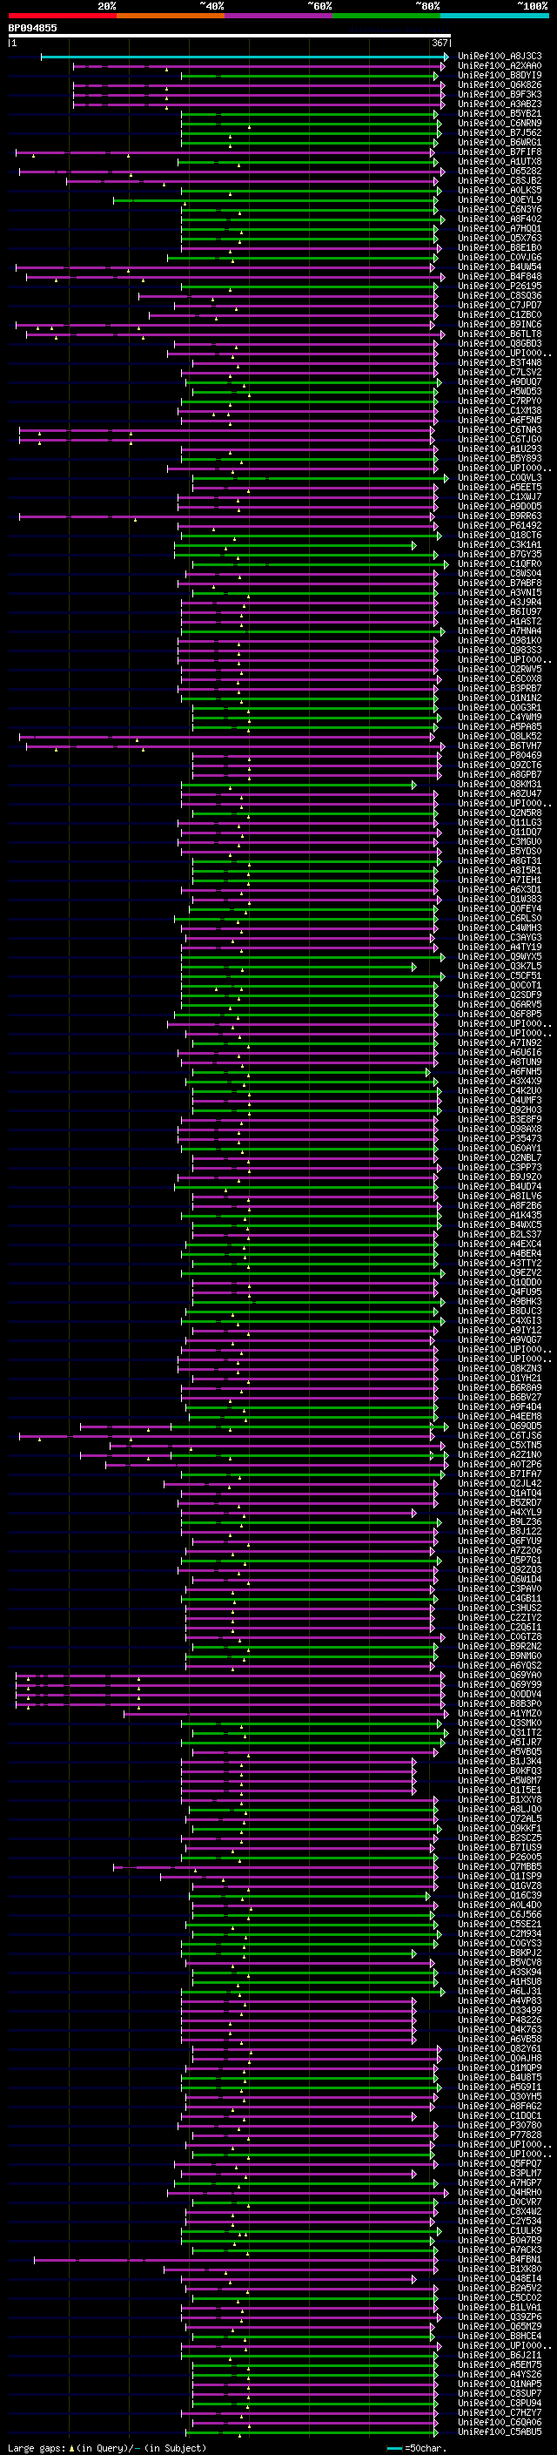Select label UniRef100_A5WD53

500,392
